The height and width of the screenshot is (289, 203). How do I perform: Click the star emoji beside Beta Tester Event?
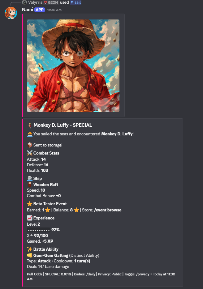pos(30,204)
